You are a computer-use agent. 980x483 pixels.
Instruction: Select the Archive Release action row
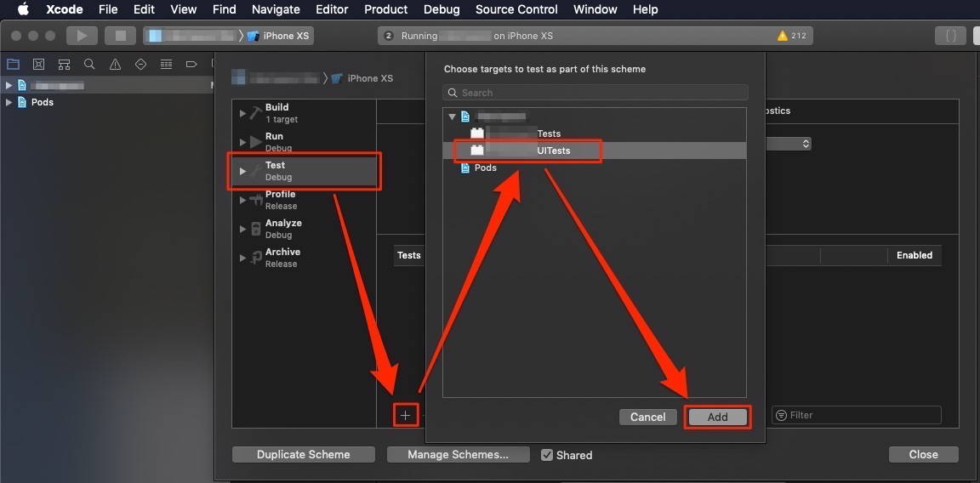[x=304, y=258]
